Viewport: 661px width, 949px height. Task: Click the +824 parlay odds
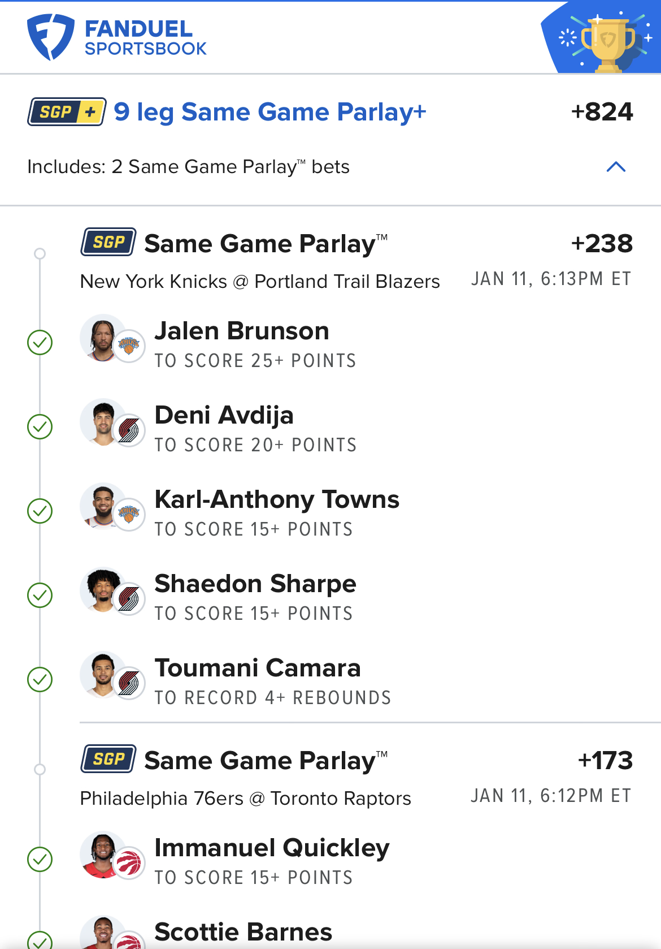point(602,112)
